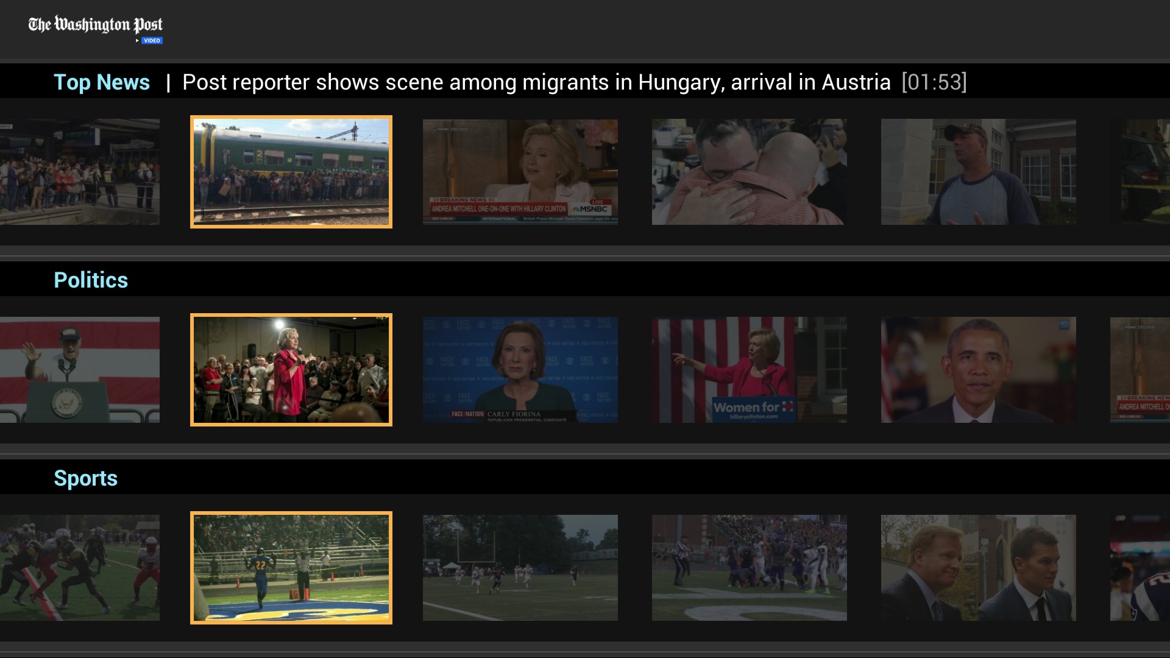Play the Women for Hillary rally video
Viewport: 1170px width, 658px height.
749,370
